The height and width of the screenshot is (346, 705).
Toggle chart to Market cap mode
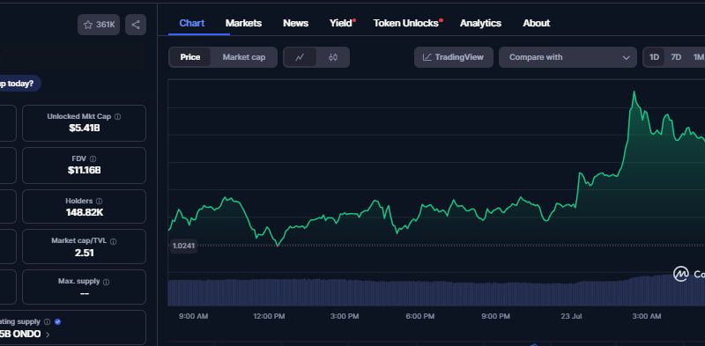(x=244, y=57)
